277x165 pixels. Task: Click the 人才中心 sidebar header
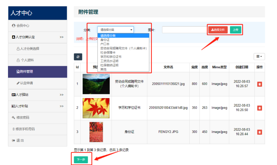point(37,13)
